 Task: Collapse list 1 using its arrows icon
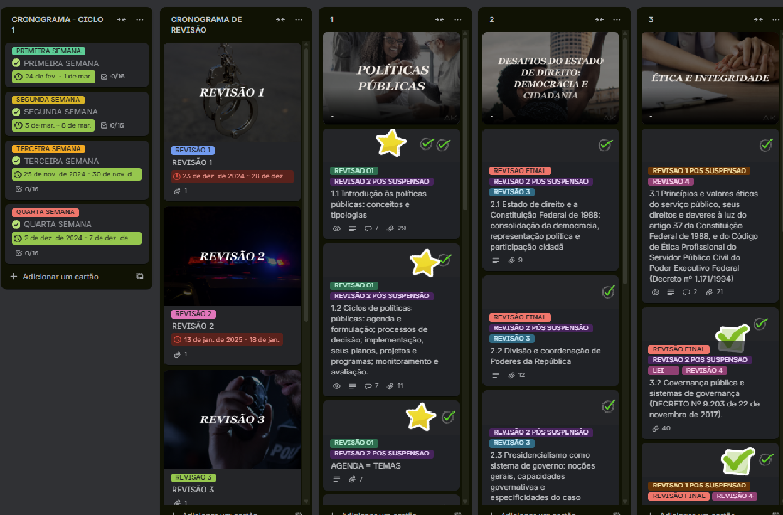tap(440, 19)
